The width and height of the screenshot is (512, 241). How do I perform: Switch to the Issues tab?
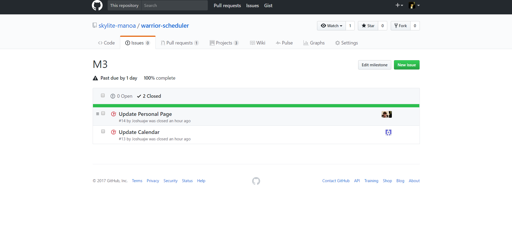[138, 43]
